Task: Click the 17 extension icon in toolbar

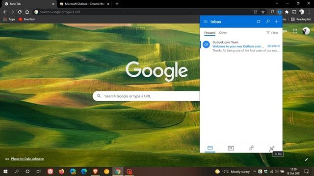Action: pos(272,12)
